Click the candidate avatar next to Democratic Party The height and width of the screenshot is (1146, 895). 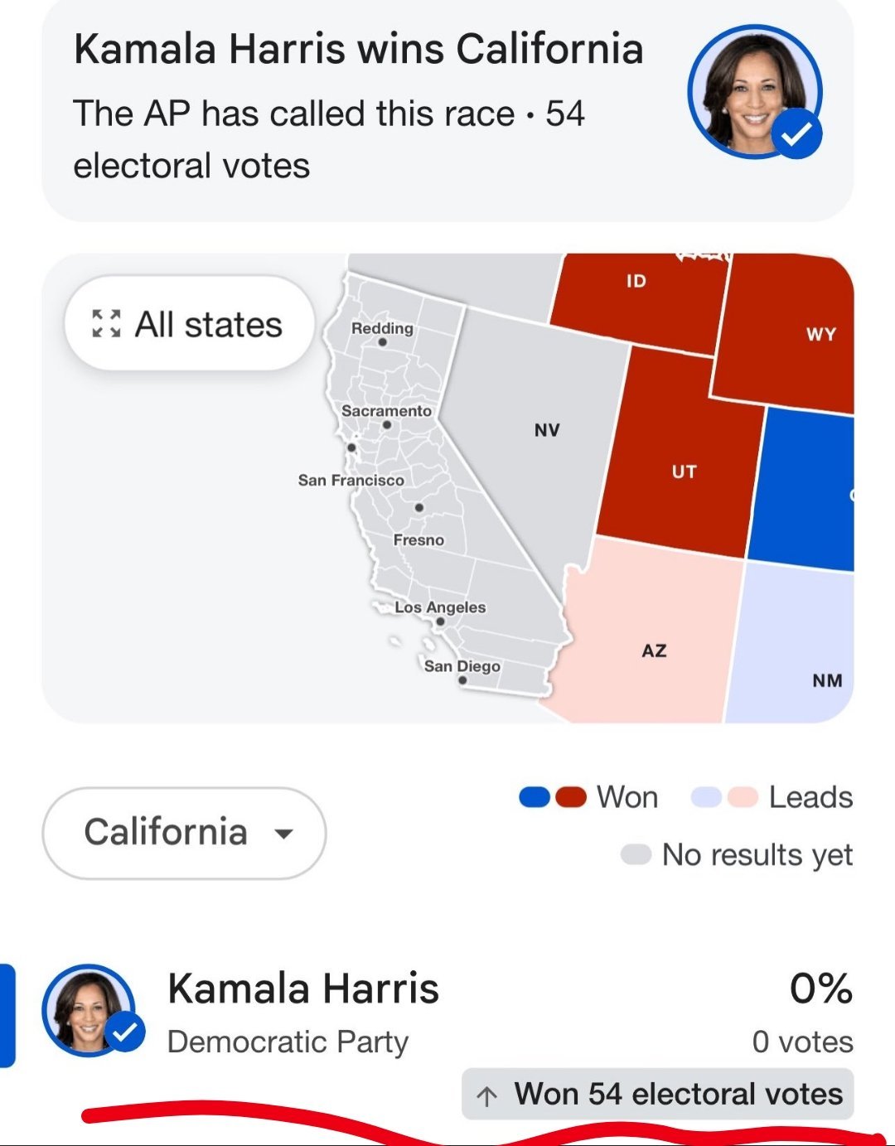(89, 1010)
